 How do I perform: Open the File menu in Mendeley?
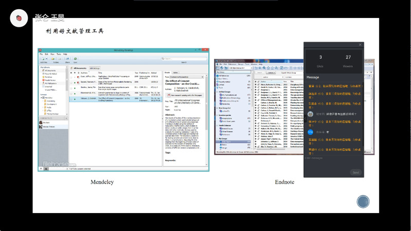[x=41, y=54]
